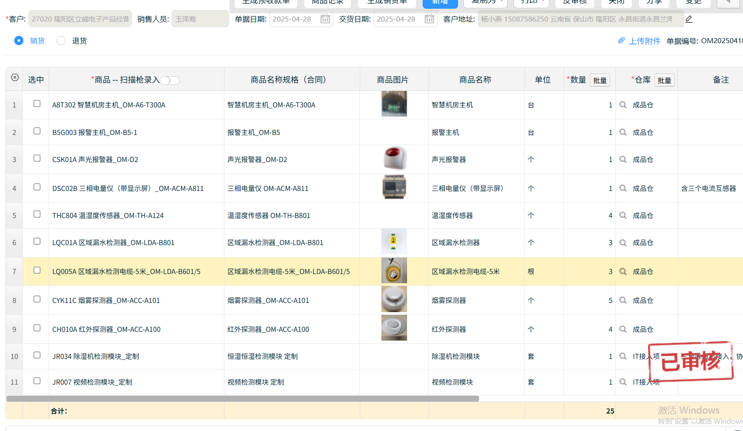The image size is (743, 431).
Task: Check row 9 CH010A 红外探测器
Action: point(37,328)
